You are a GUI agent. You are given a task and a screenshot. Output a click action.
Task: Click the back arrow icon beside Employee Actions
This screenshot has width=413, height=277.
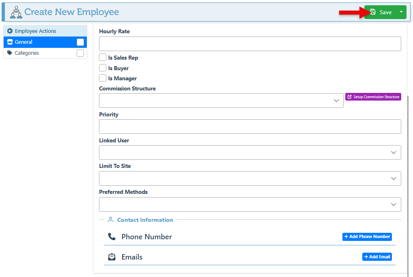(10, 31)
